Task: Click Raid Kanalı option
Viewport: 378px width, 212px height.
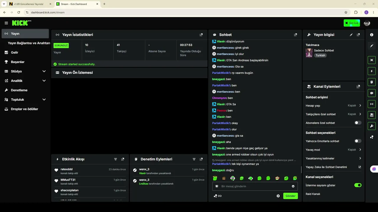Action: tap(313, 194)
